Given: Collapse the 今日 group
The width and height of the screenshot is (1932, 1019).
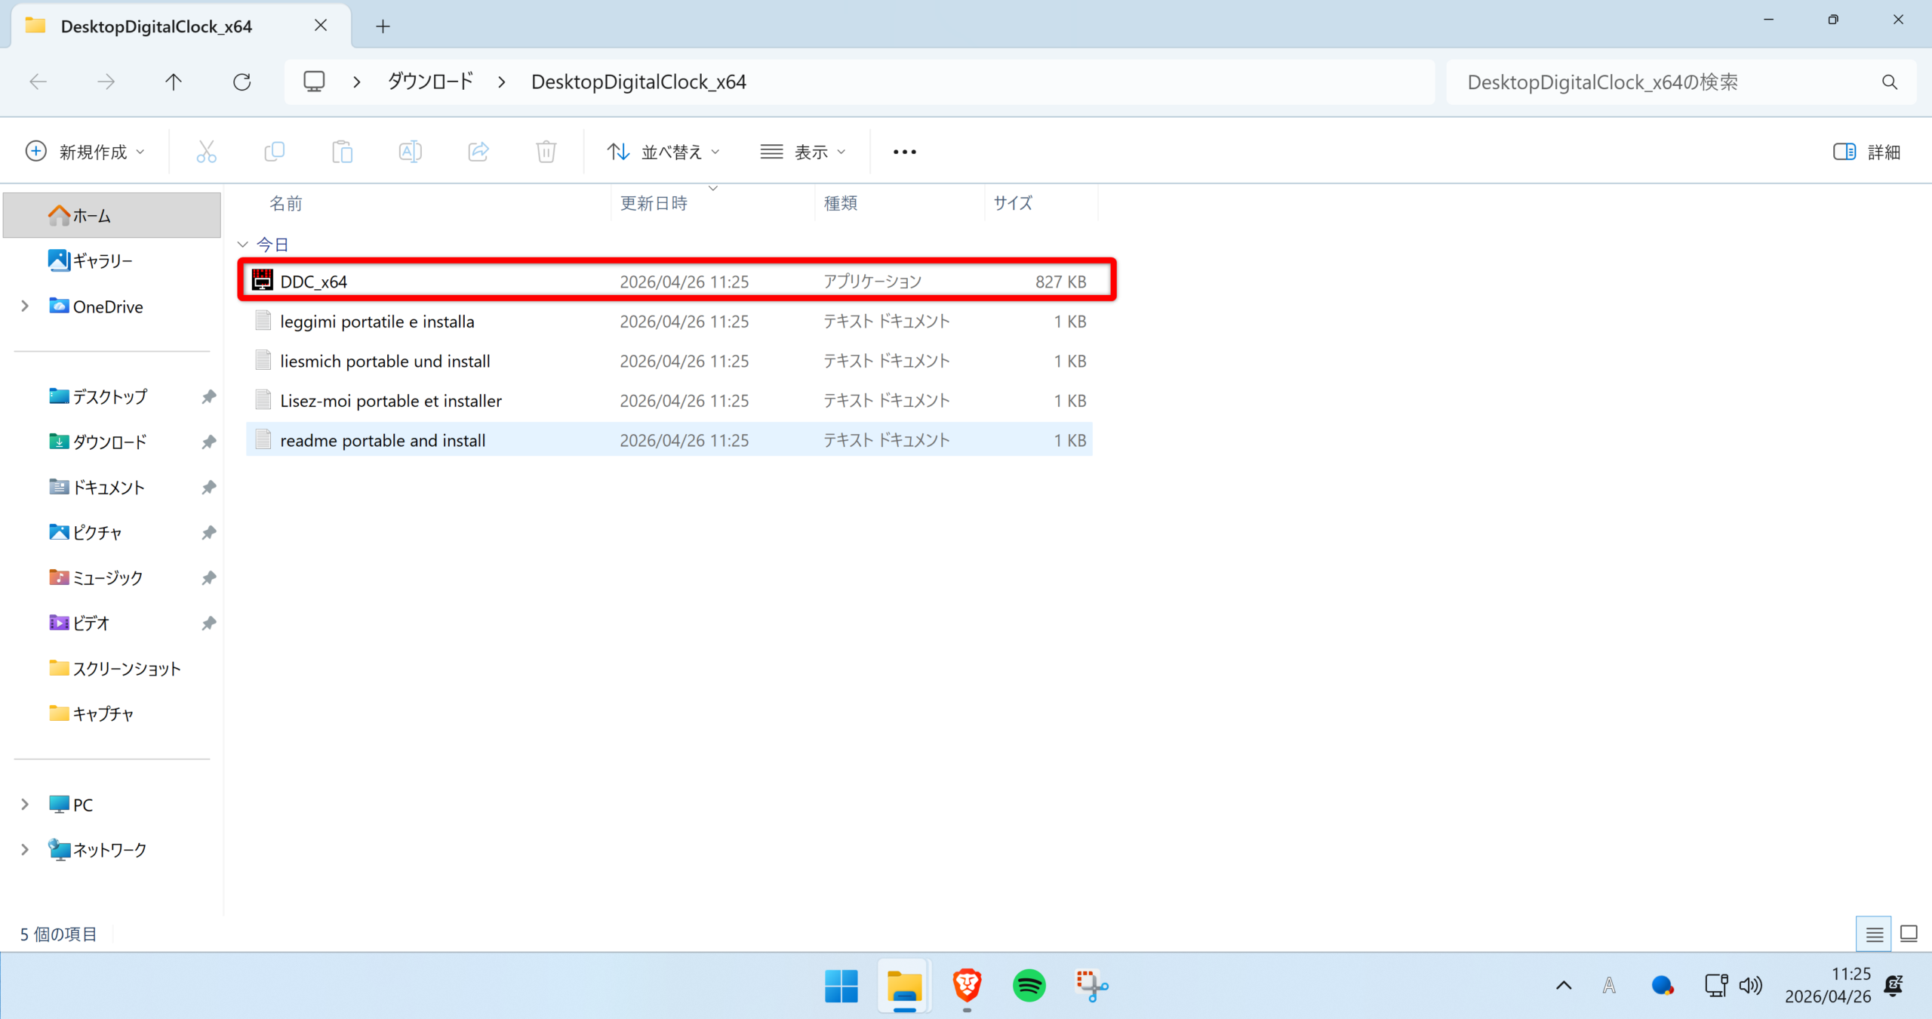Looking at the screenshot, I should click(x=243, y=244).
